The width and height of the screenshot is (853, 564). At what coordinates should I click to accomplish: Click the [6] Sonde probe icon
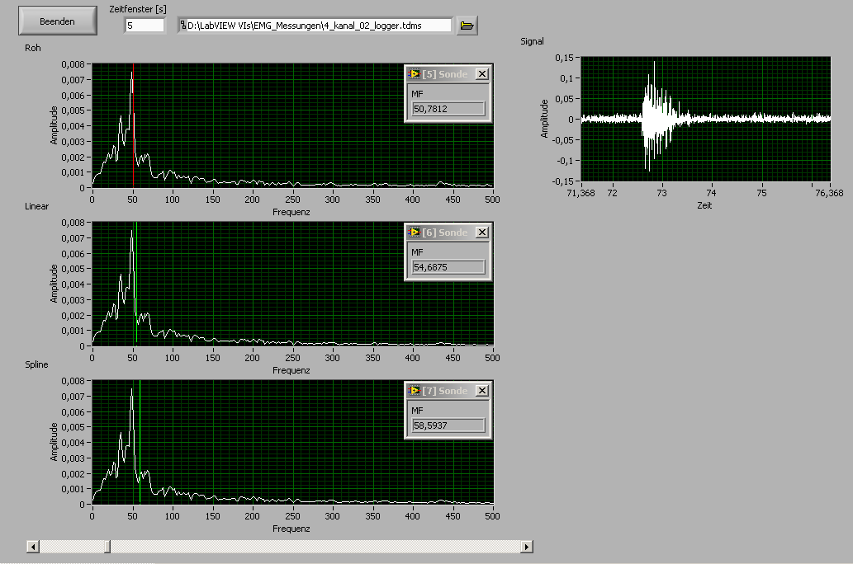click(x=415, y=233)
